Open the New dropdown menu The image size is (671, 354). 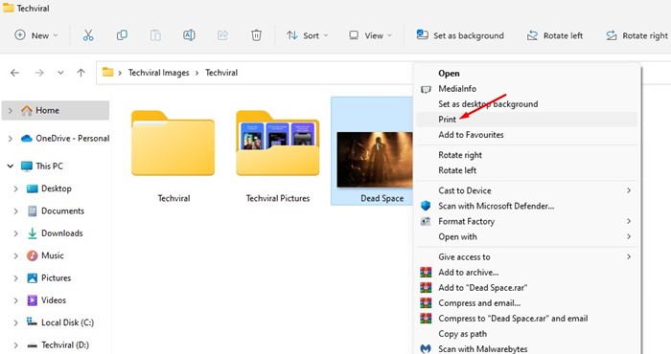click(x=36, y=35)
